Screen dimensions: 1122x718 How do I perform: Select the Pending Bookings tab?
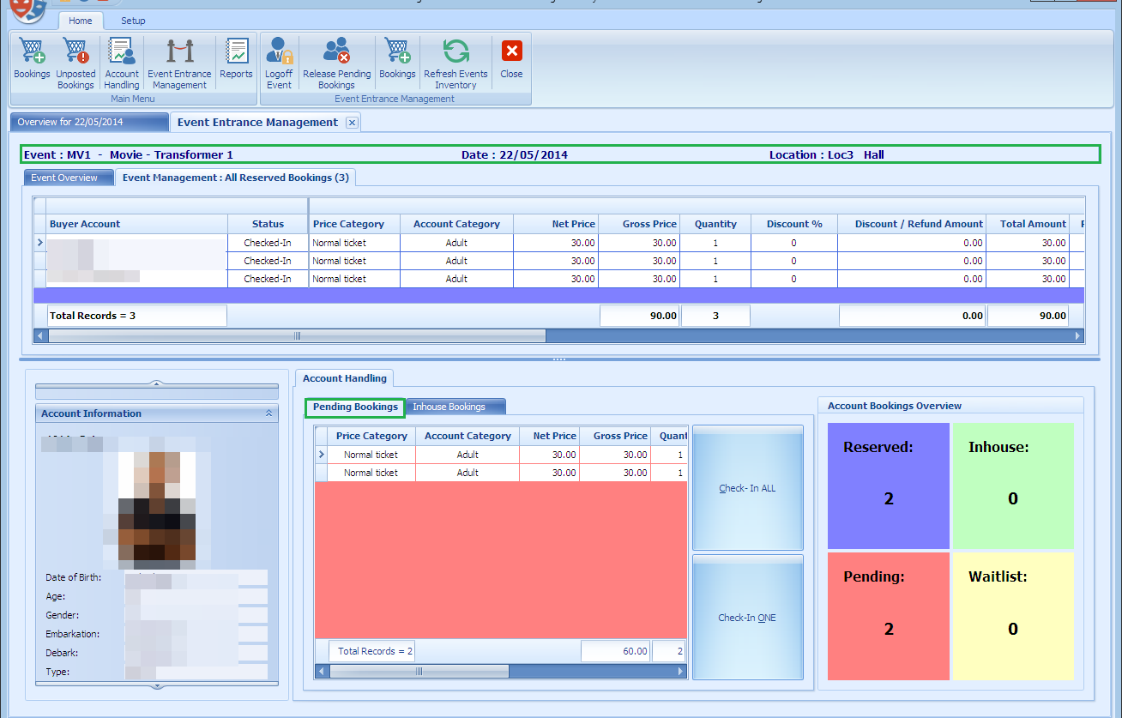[x=353, y=407]
